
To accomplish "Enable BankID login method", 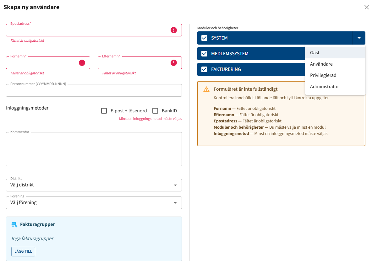I will point(155,111).
